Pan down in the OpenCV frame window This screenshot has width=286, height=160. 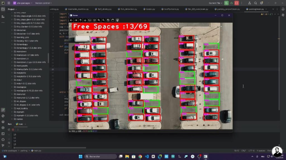pos(85,20)
